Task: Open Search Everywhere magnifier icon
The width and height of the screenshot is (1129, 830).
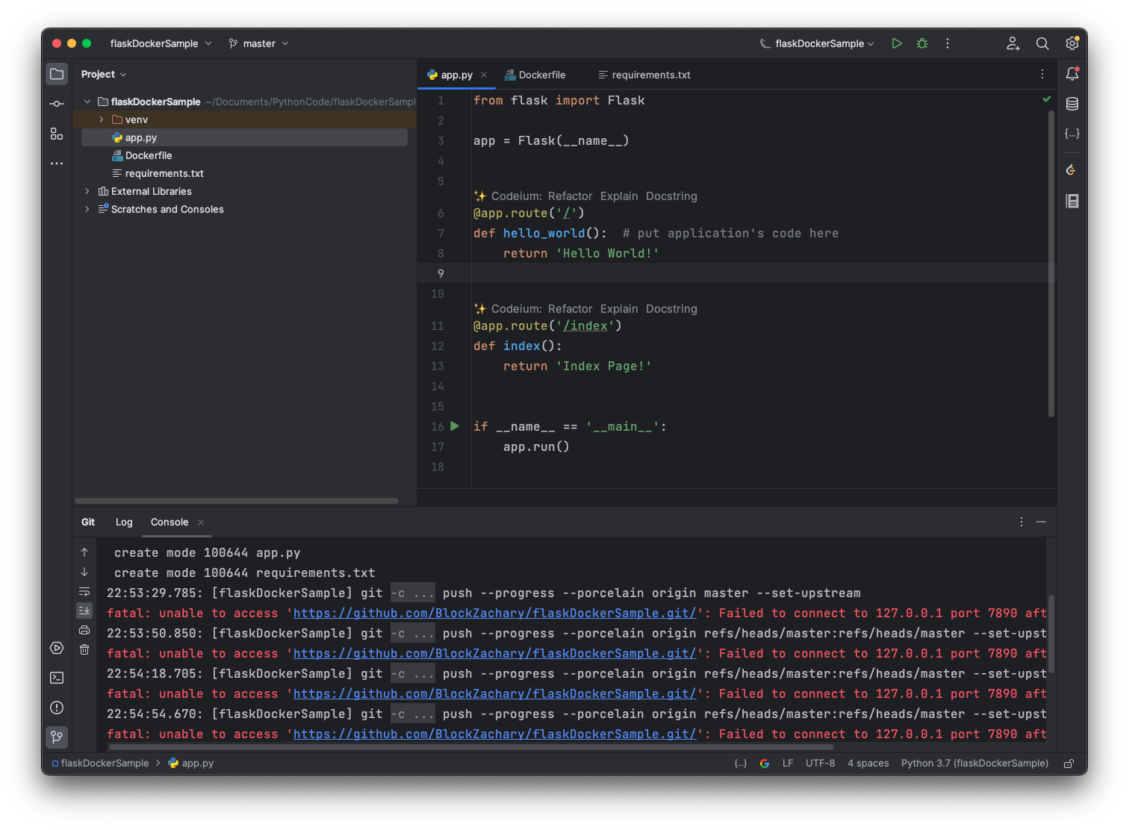Action: pyautogui.click(x=1042, y=43)
